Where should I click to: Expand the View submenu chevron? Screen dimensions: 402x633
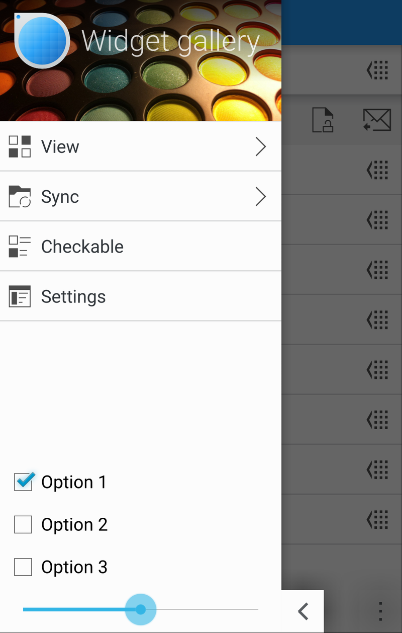260,146
